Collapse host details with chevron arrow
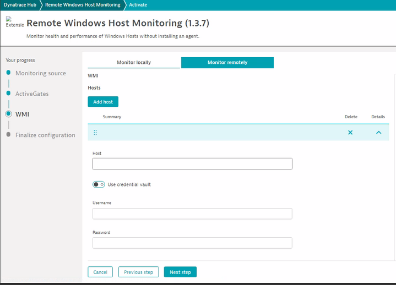 [x=378, y=133]
